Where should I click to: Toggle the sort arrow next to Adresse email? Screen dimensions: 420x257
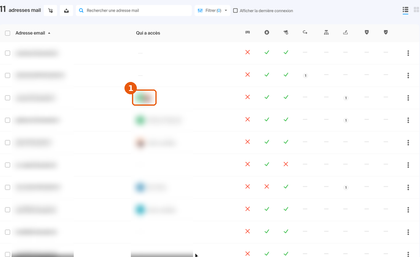pos(49,33)
